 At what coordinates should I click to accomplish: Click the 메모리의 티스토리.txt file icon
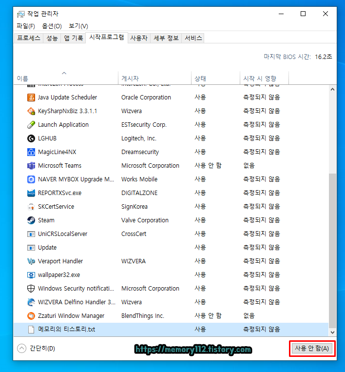click(31, 330)
